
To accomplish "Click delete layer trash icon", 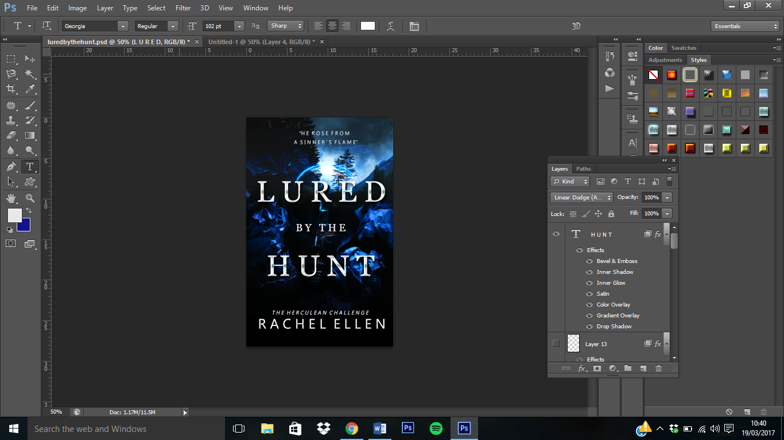I will coord(658,368).
